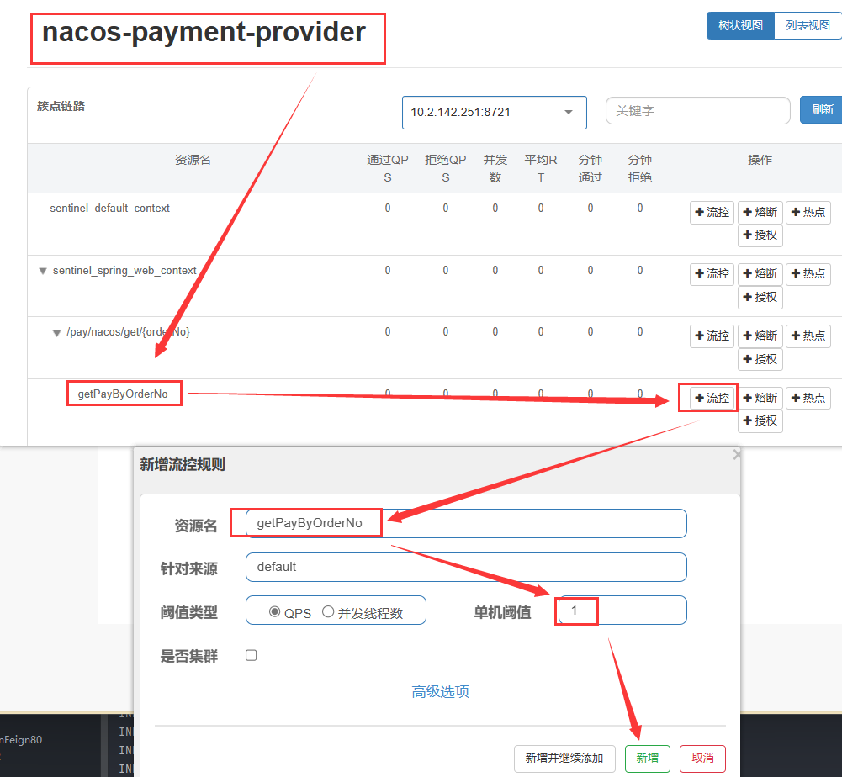This screenshot has height=777, width=842.
Task: Click the nacos-payment-provider page title
Action: point(204,32)
